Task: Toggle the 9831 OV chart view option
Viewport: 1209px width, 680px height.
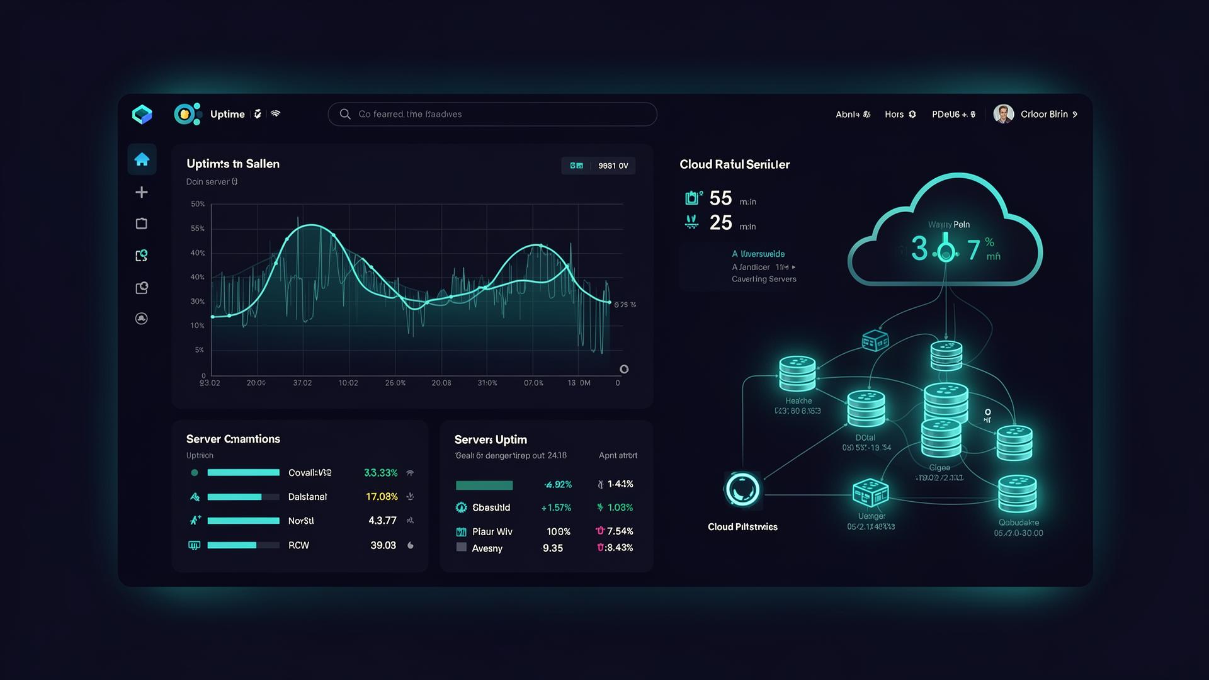Action: tap(613, 166)
